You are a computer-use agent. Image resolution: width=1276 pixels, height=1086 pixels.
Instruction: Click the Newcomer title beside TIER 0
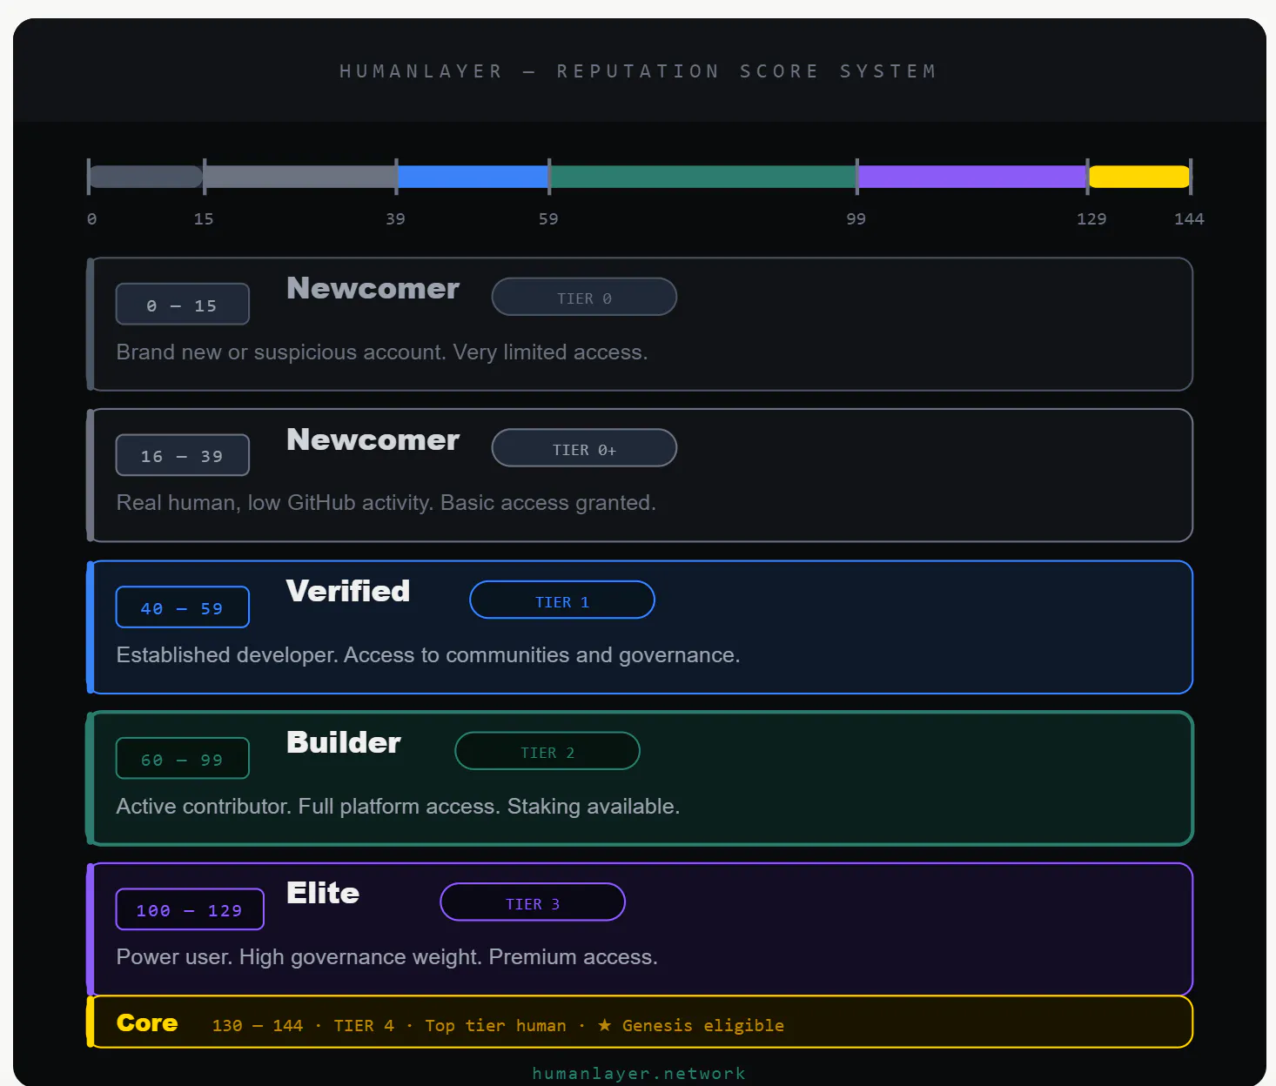click(373, 289)
